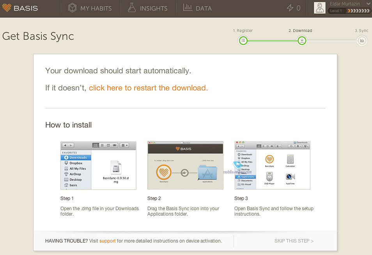Click the Step 2 drag-to-Applications thumbnail
372x255 pixels.
pos(185,166)
